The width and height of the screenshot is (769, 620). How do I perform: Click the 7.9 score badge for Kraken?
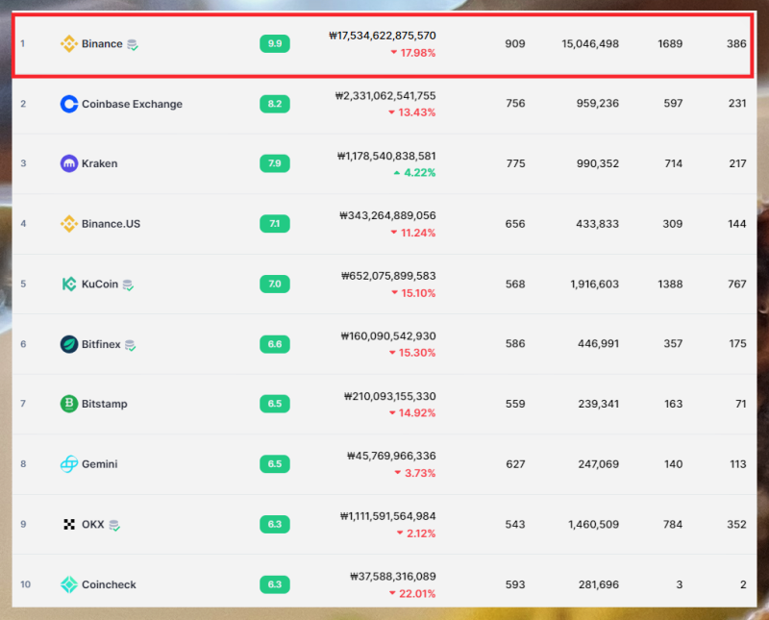pos(275,163)
